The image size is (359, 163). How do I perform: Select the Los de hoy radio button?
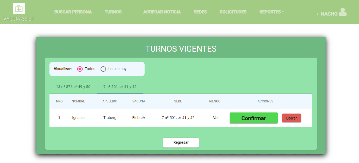[103, 69]
